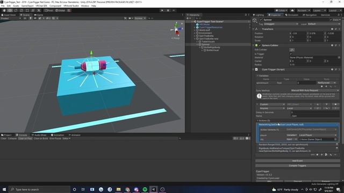The width and height of the screenshot is (344, 193).
Task: Open the Local Player variable dropdown
Action: click(318, 135)
